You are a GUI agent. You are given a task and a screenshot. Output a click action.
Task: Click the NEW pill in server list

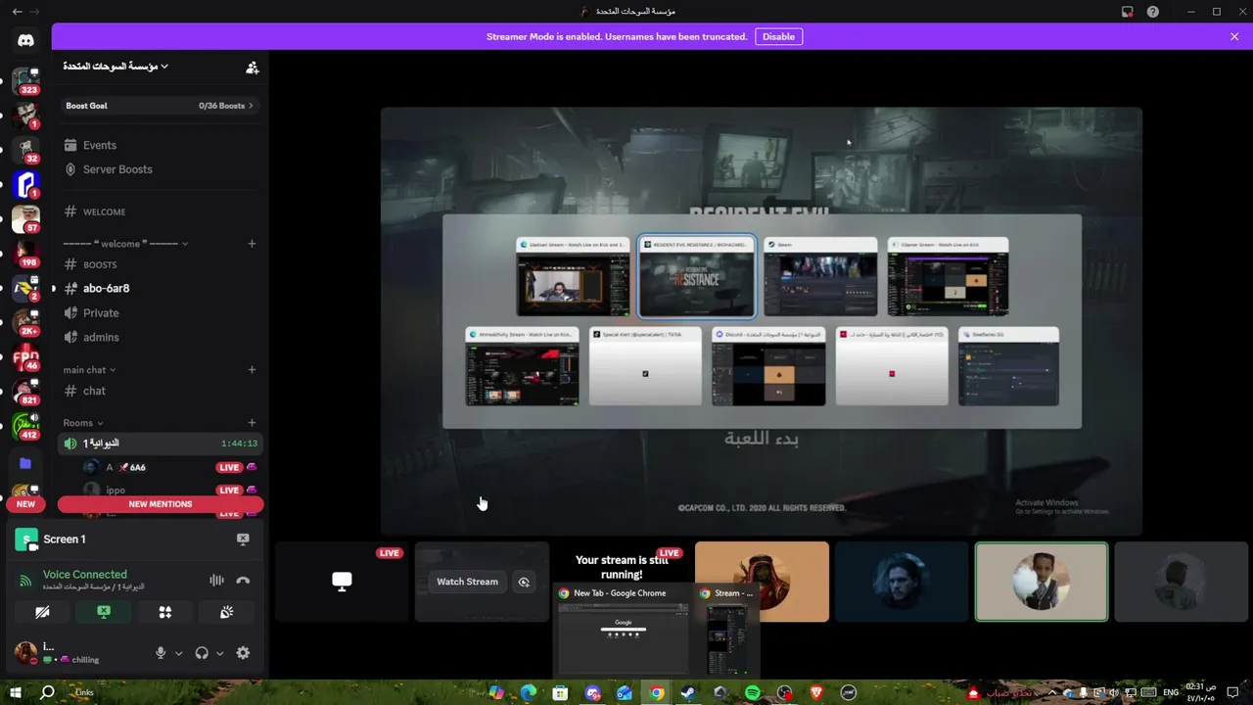tap(25, 504)
